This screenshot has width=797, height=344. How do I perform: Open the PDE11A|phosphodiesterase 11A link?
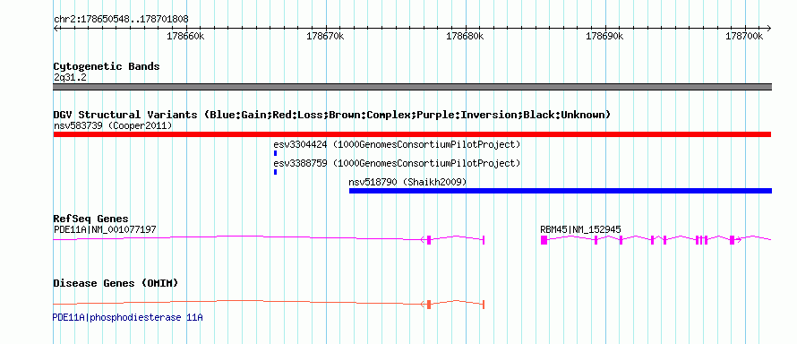(x=127, y=318)
